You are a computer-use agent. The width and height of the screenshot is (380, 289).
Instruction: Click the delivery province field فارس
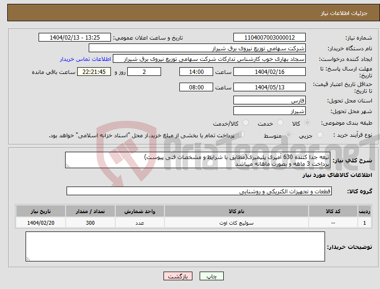coord(270,100)
